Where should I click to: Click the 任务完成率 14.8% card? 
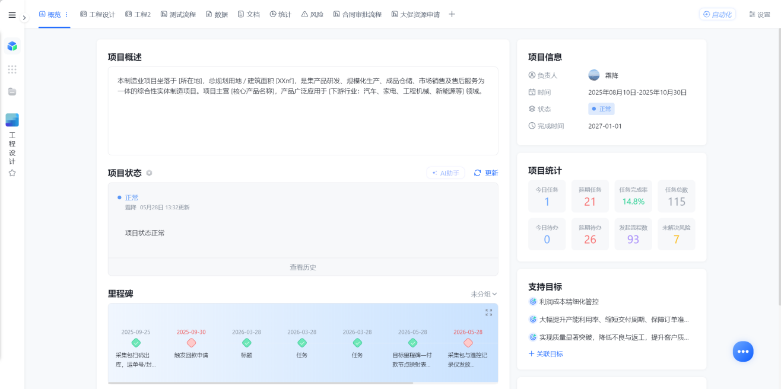pos(633,196)
